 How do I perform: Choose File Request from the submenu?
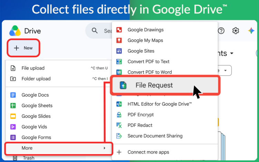(165, 85)
